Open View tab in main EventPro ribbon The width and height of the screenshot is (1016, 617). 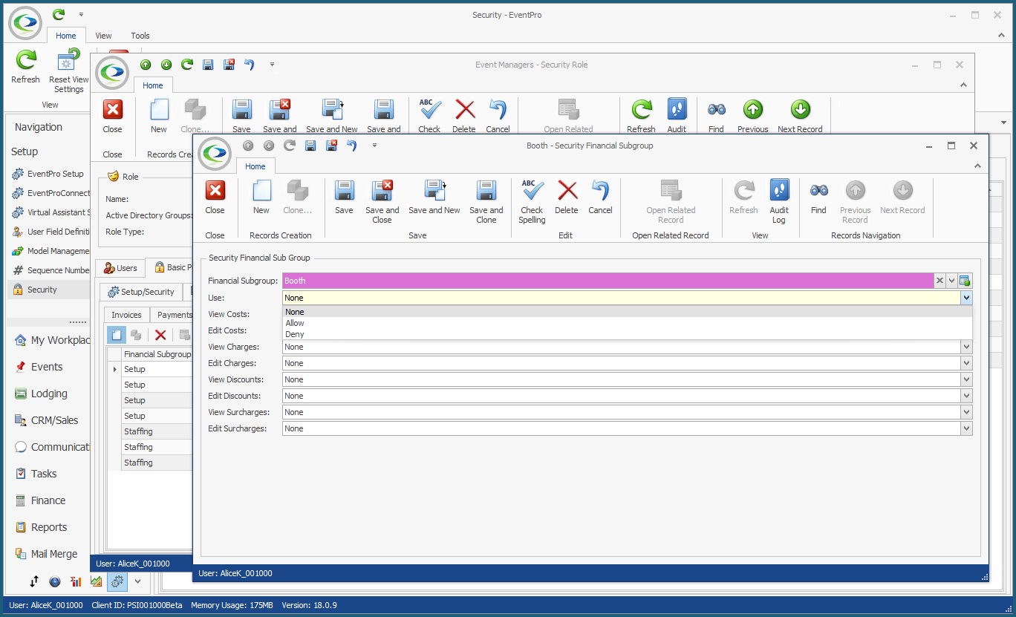[x=103, y=36]
